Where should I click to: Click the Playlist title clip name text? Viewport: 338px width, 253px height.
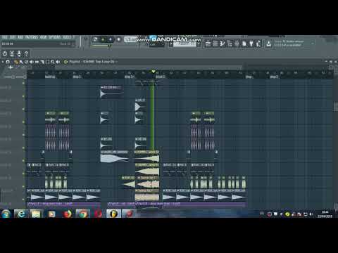pos(99,62)
